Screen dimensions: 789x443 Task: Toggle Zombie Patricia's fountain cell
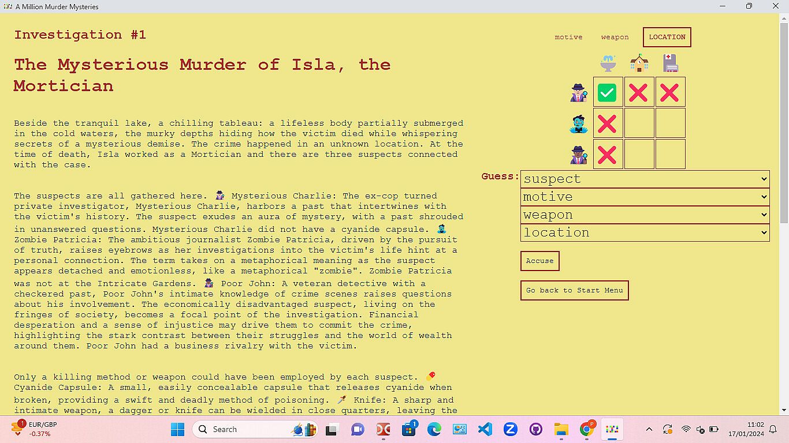click(608, 123)
